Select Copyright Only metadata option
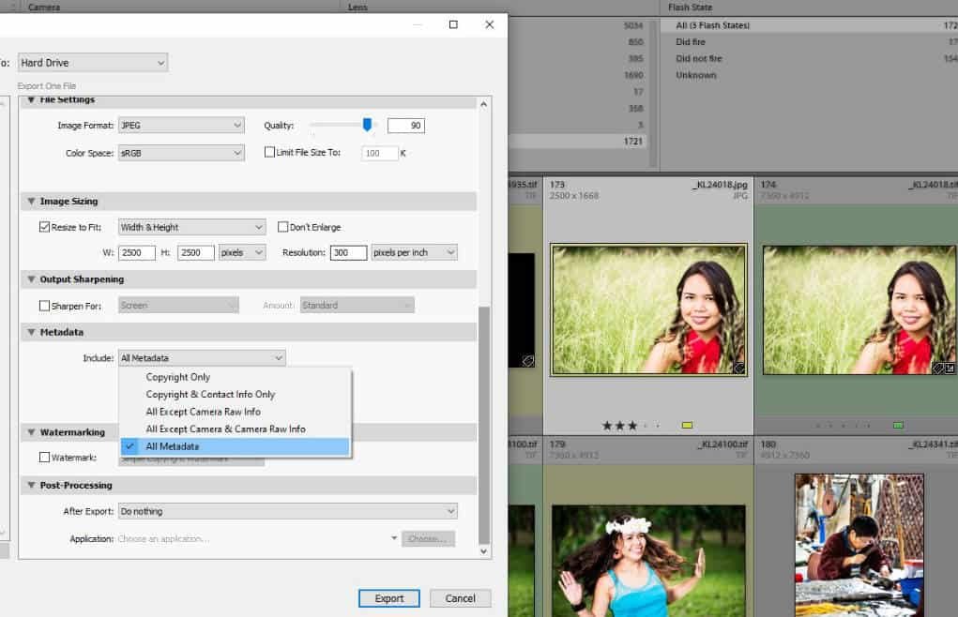 236,377
